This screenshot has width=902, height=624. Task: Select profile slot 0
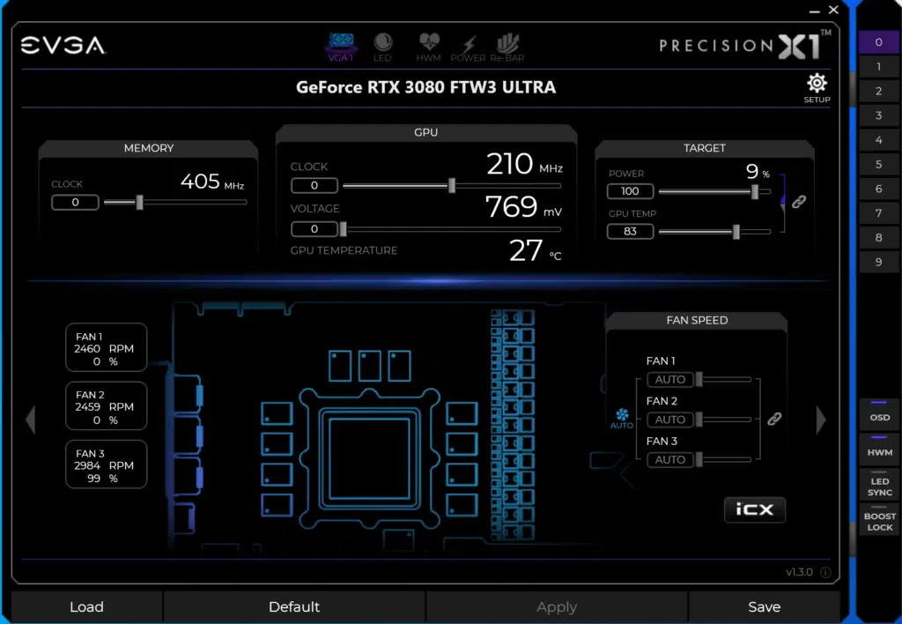point(878,41)
